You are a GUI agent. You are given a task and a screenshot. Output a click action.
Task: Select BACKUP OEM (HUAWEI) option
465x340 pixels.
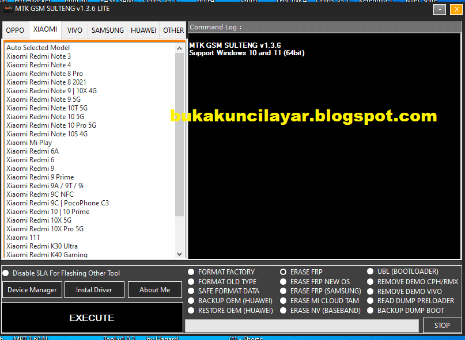tap(230, 301)
